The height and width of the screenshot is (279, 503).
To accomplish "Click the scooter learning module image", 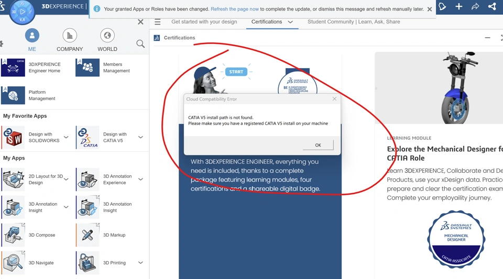I will [439, 88].
